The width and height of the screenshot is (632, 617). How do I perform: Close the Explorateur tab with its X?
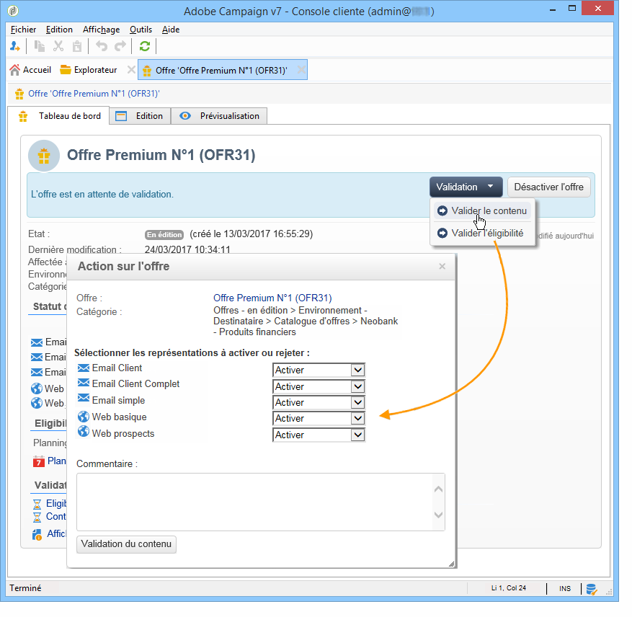click(131, 70)
